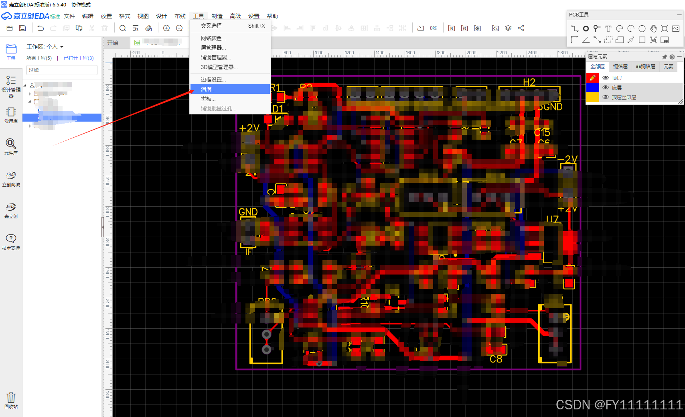Select the Image insert tool in PCB tools

click(x=676, y=28)
